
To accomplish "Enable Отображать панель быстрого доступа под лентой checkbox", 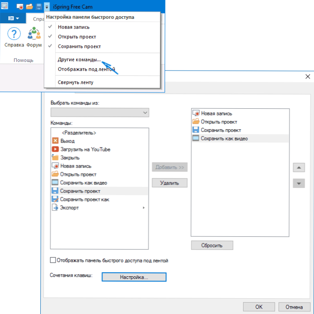I will (x=53, y=260).
